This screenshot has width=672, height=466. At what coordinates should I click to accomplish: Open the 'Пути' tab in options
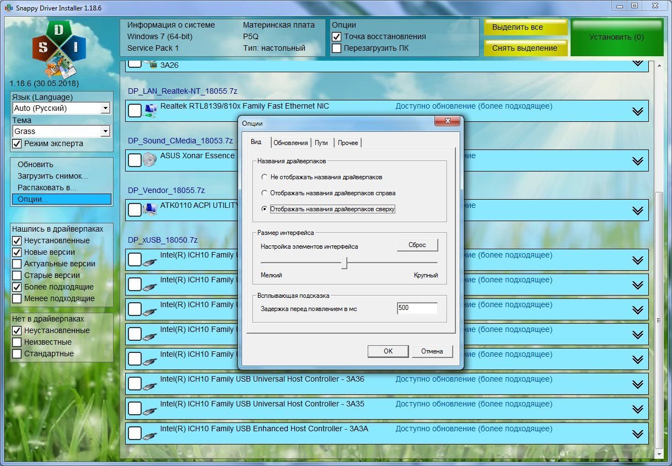[x=321, y=143]
